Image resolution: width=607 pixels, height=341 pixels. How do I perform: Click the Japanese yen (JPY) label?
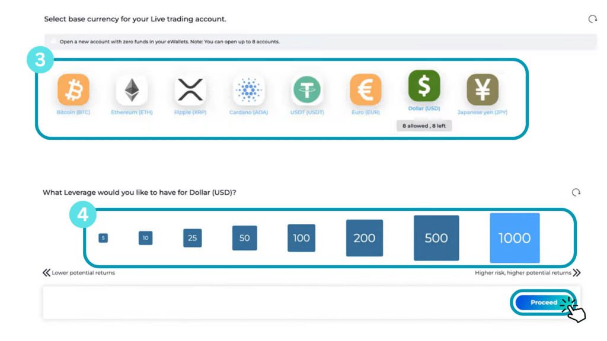coord(483,112)
